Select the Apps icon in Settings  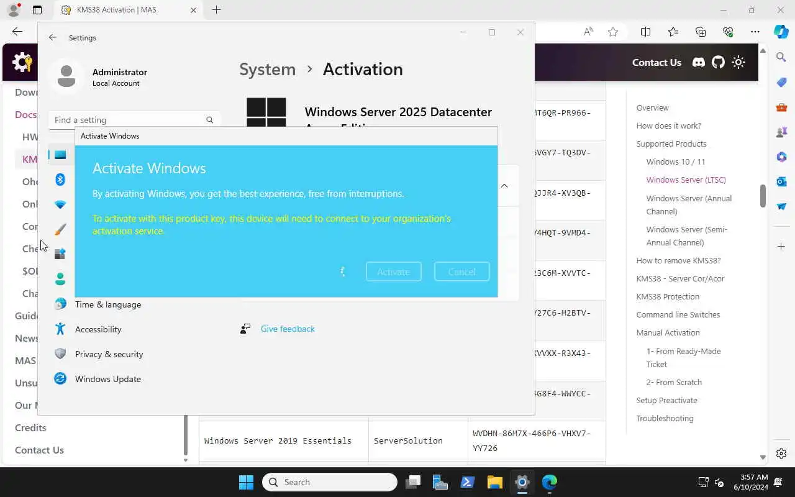60,254
